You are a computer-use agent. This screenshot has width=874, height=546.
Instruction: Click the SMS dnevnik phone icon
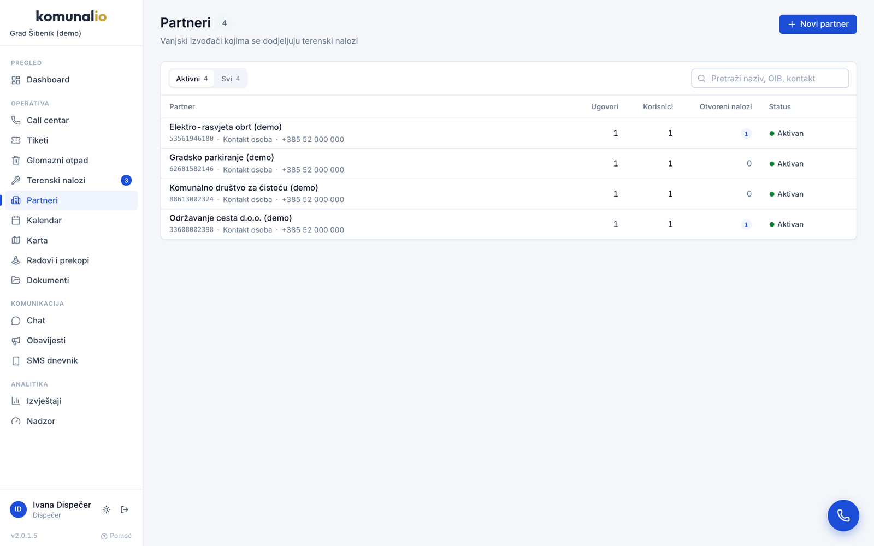pos(16,361)
